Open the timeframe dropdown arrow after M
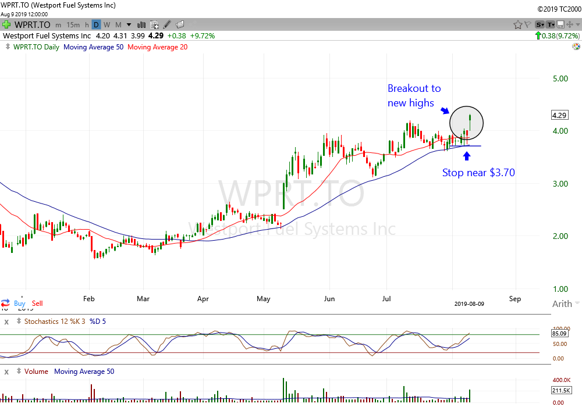This screenshot has width=582, height=407. (x=129, y=25)
